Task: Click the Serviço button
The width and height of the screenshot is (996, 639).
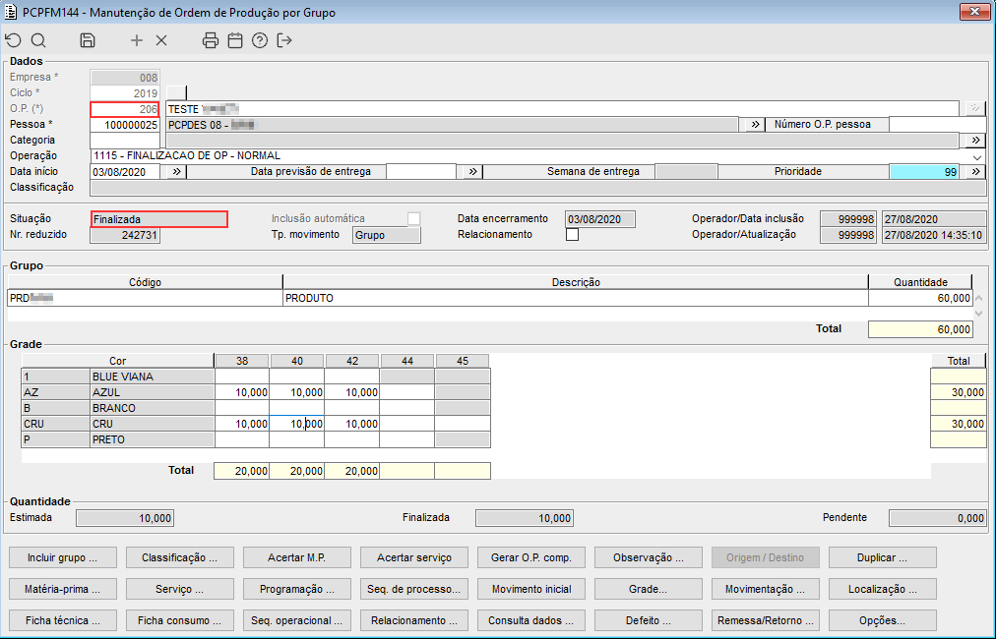Action: [180, 589]
